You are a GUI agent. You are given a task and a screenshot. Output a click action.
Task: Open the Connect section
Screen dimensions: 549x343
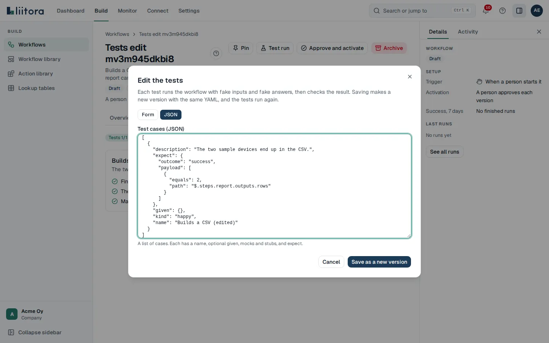pos(158,11)
